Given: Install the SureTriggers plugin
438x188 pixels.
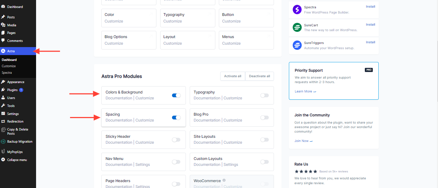Looking at the screenshot, I should click(370, 42).
